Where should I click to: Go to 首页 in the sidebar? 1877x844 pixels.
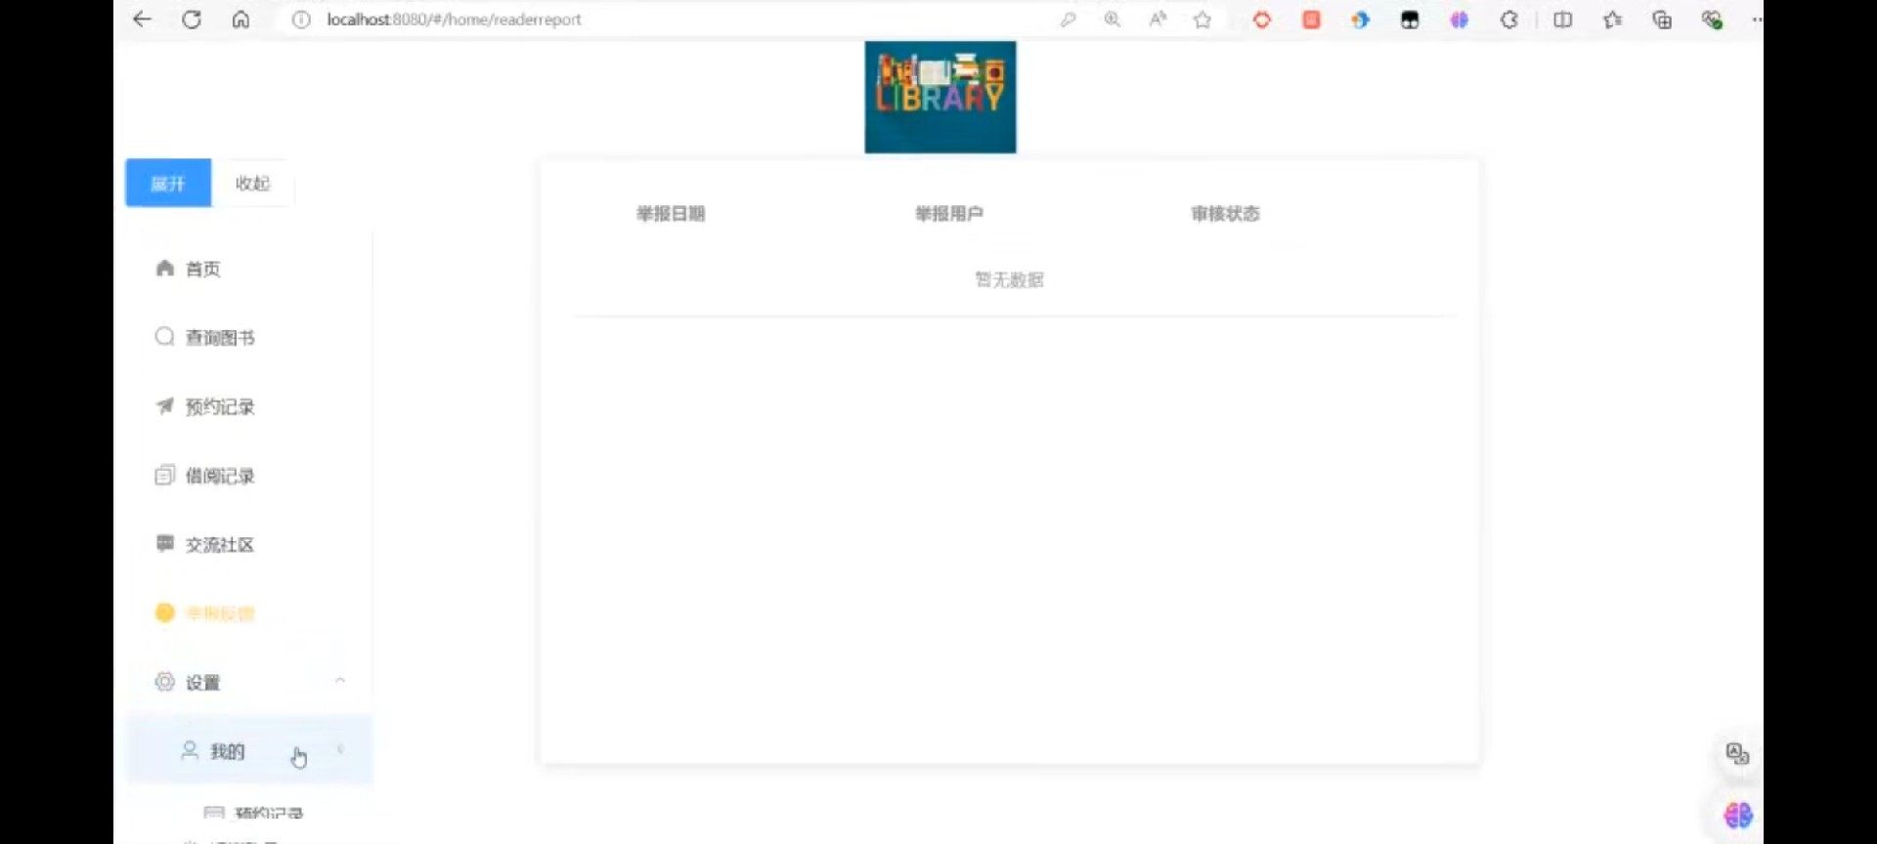click(202, 269)
